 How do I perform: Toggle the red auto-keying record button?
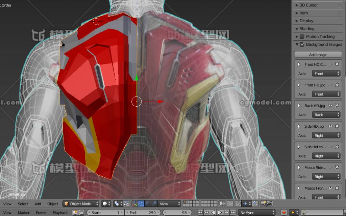coord(284,213)
